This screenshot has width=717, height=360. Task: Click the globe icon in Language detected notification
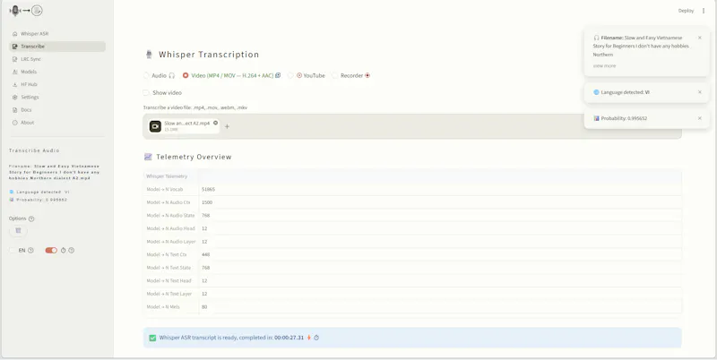(596, 92)
